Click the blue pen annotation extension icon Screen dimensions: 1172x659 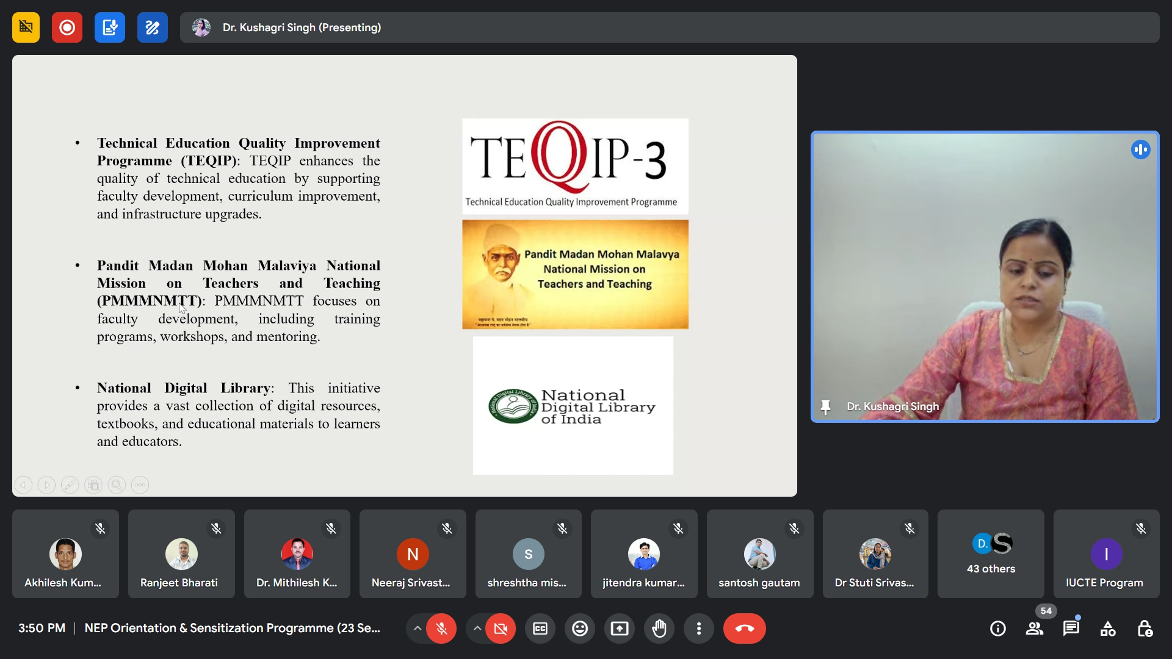[153, 27]
